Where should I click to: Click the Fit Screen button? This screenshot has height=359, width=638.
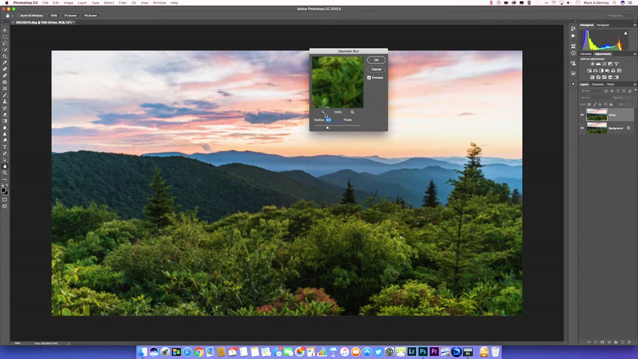(x=70, y=15)
